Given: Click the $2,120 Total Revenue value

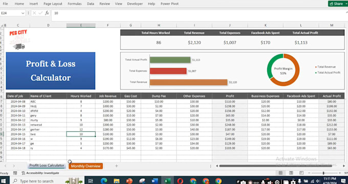Looking at the screenshot, I should tap(194, 42).
